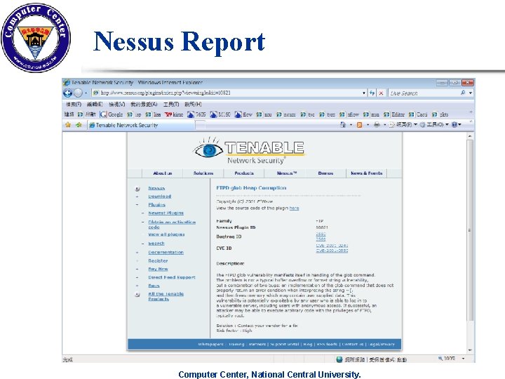The height and width of the screenshot is (379, 505).
Task: Open Favorites Center via the yellow star
Action: point(68,125)
